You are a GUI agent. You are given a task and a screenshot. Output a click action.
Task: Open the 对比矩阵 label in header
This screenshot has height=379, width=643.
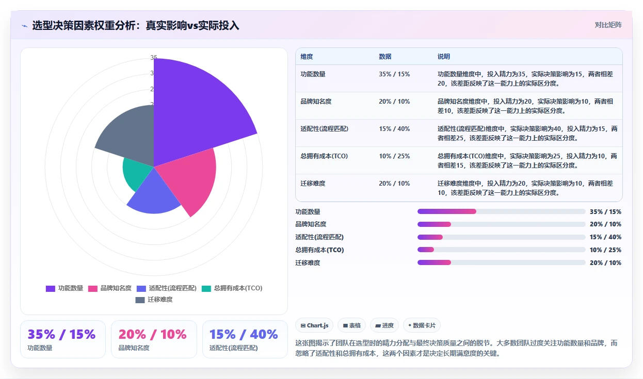[608, 25]
